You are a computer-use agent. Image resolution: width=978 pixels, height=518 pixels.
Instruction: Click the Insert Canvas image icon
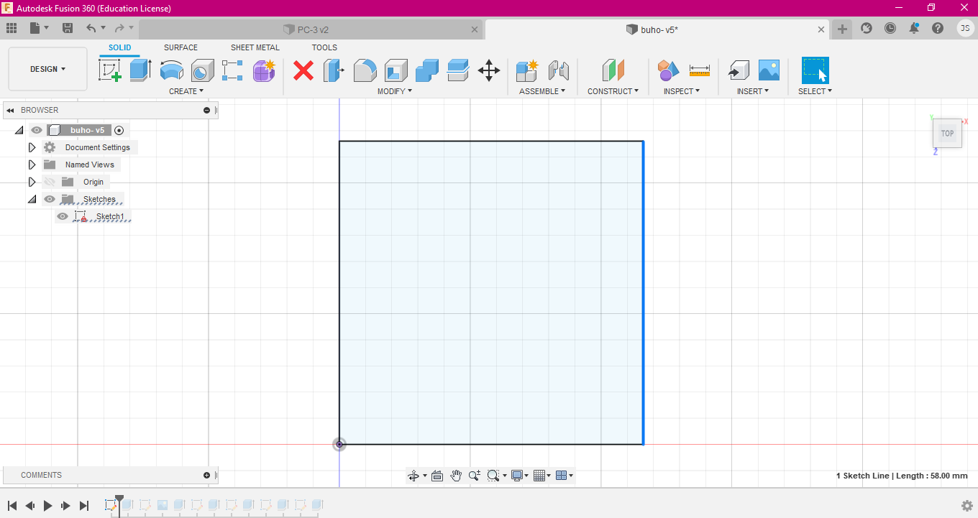point(769,70)
